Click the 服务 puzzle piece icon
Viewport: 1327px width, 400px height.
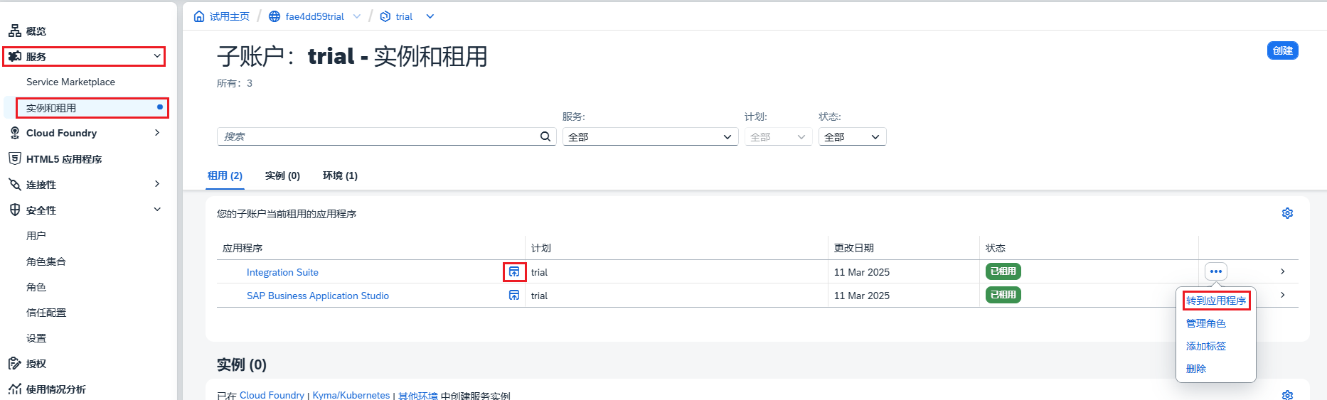pyautogui.click(x=15, y=56)
